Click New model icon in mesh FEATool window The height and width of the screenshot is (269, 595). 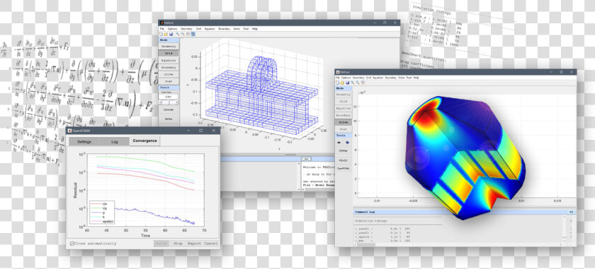(x=161, y=34)
